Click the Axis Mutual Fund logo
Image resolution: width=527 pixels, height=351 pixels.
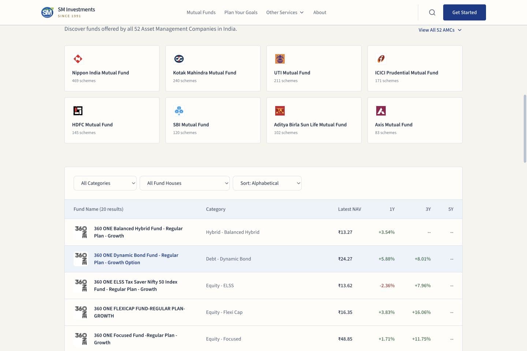[381, 111]
